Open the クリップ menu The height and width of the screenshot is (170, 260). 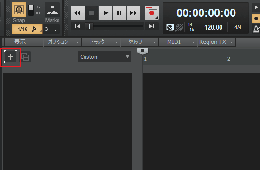click(139, 42)
